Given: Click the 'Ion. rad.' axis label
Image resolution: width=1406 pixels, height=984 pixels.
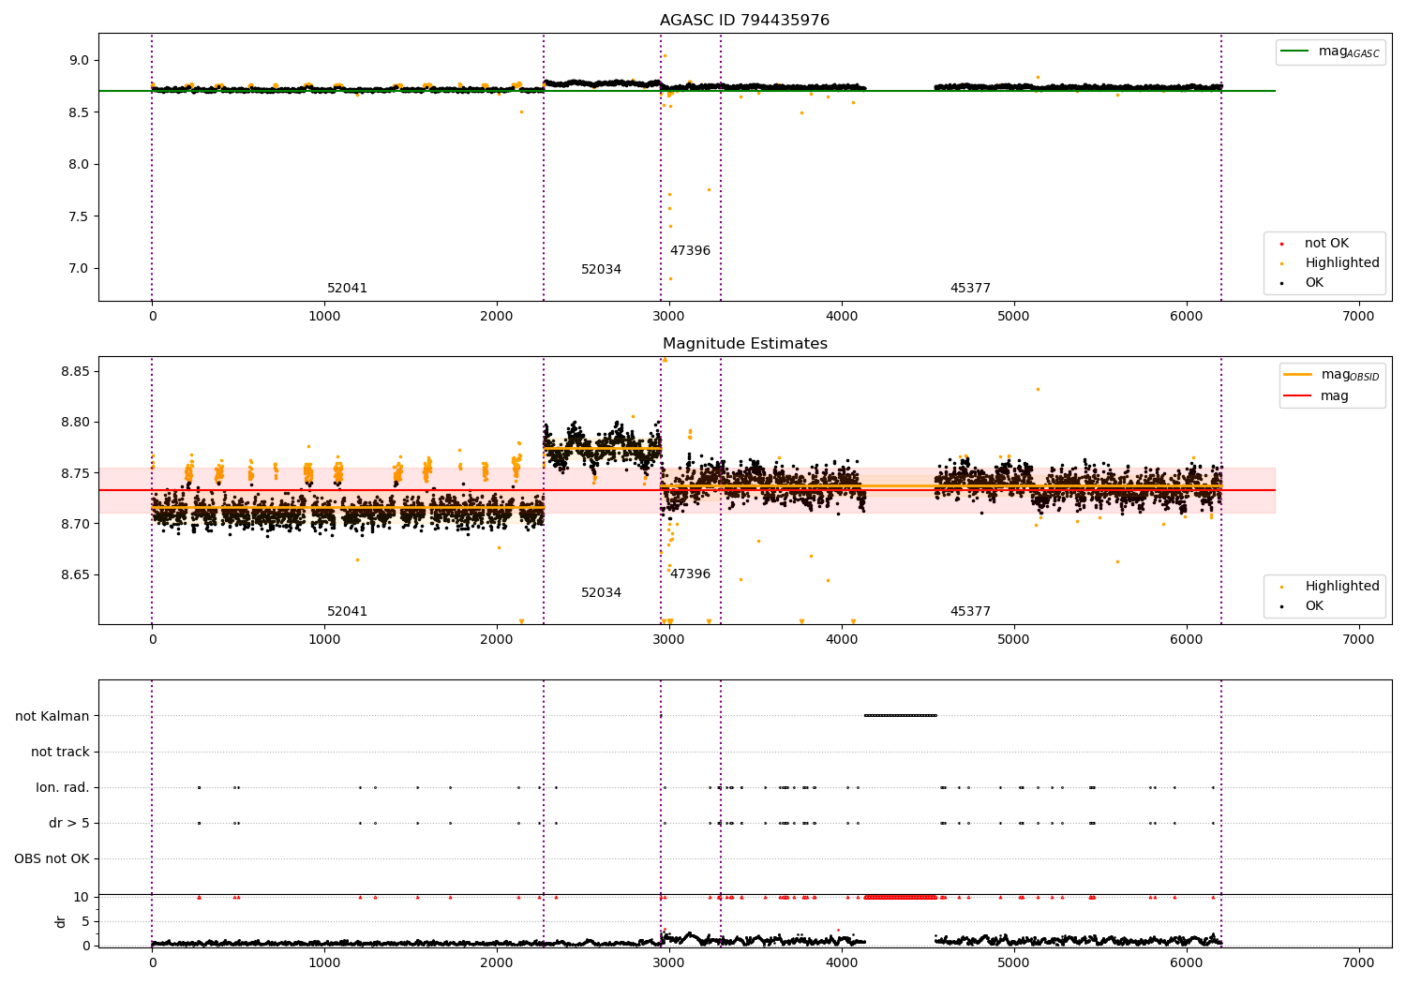Looking at the screenshot, I should pos(63,787).
